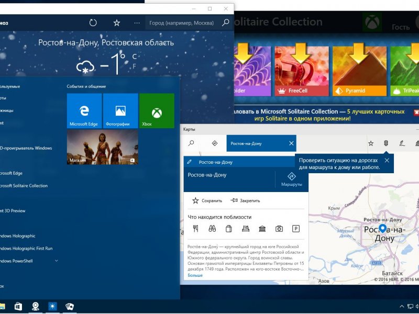Switch Weather temperature to Celsius
This screenshot has width=419, height=314.
(135, 57)
